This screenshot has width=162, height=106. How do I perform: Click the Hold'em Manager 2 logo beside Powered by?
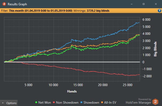coord(155,102)
